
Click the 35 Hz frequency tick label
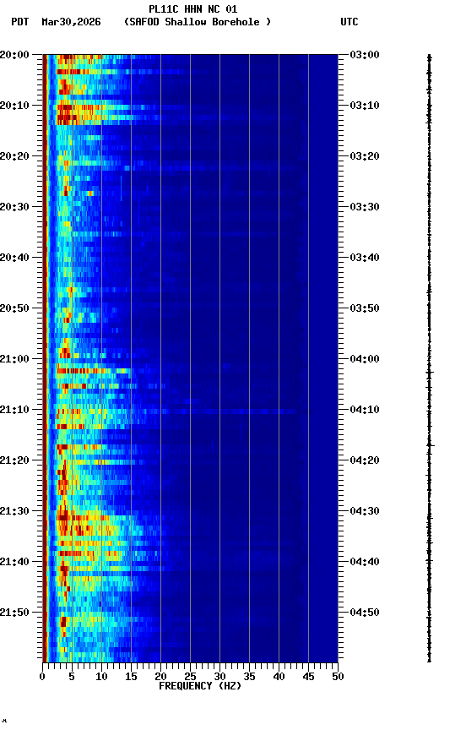[x=249, y=677]
